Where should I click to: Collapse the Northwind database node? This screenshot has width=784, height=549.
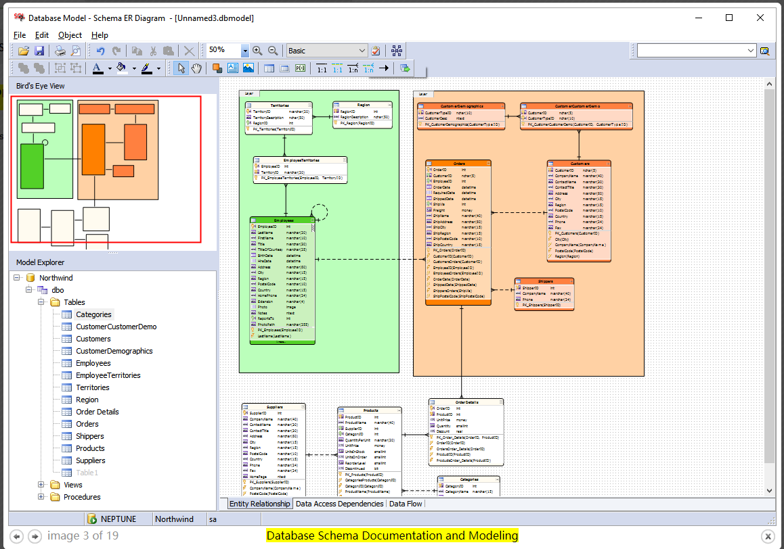click(17, 277)
